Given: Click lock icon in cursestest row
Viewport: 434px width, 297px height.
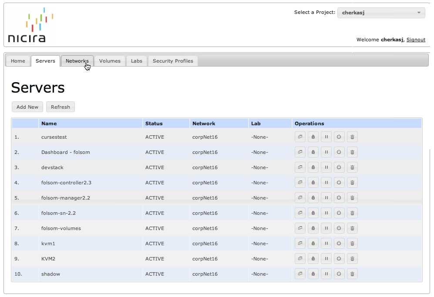Looking at the screenshot, I should click(x=313, y=137).
